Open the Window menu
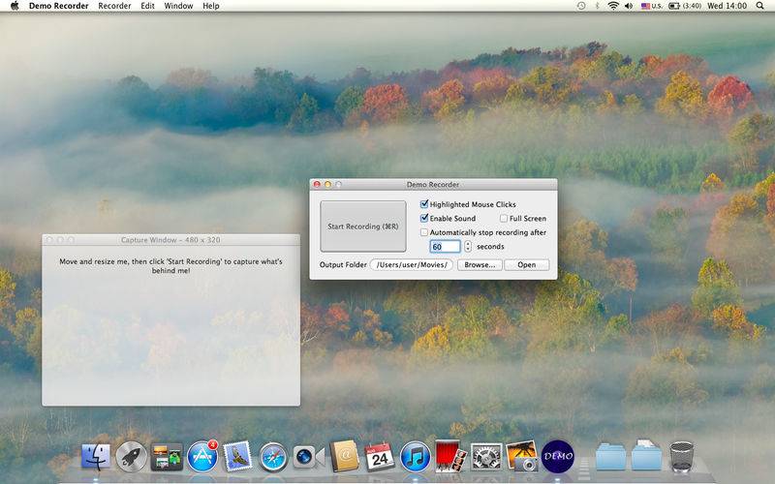Screen dimensions: 775x484 click(178, 6)
